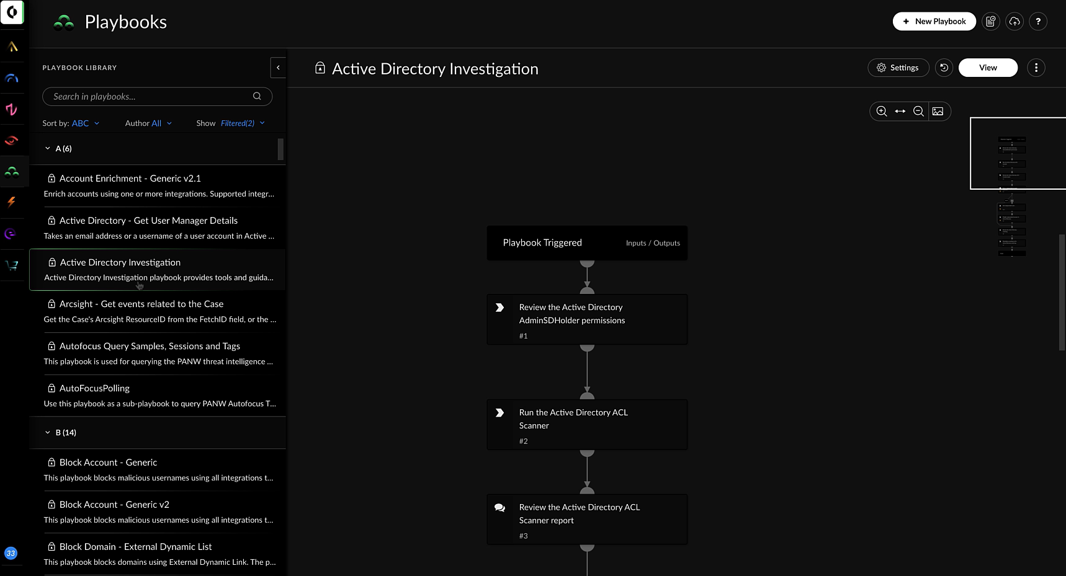Collapse the playbook library panel
The image size is (1066, 576).
click(x=278, y=68)
